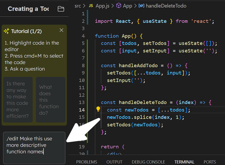Switch to the PROBLEMS tab
This screenshot has height=165, width=225.
[x=87, y=162]
